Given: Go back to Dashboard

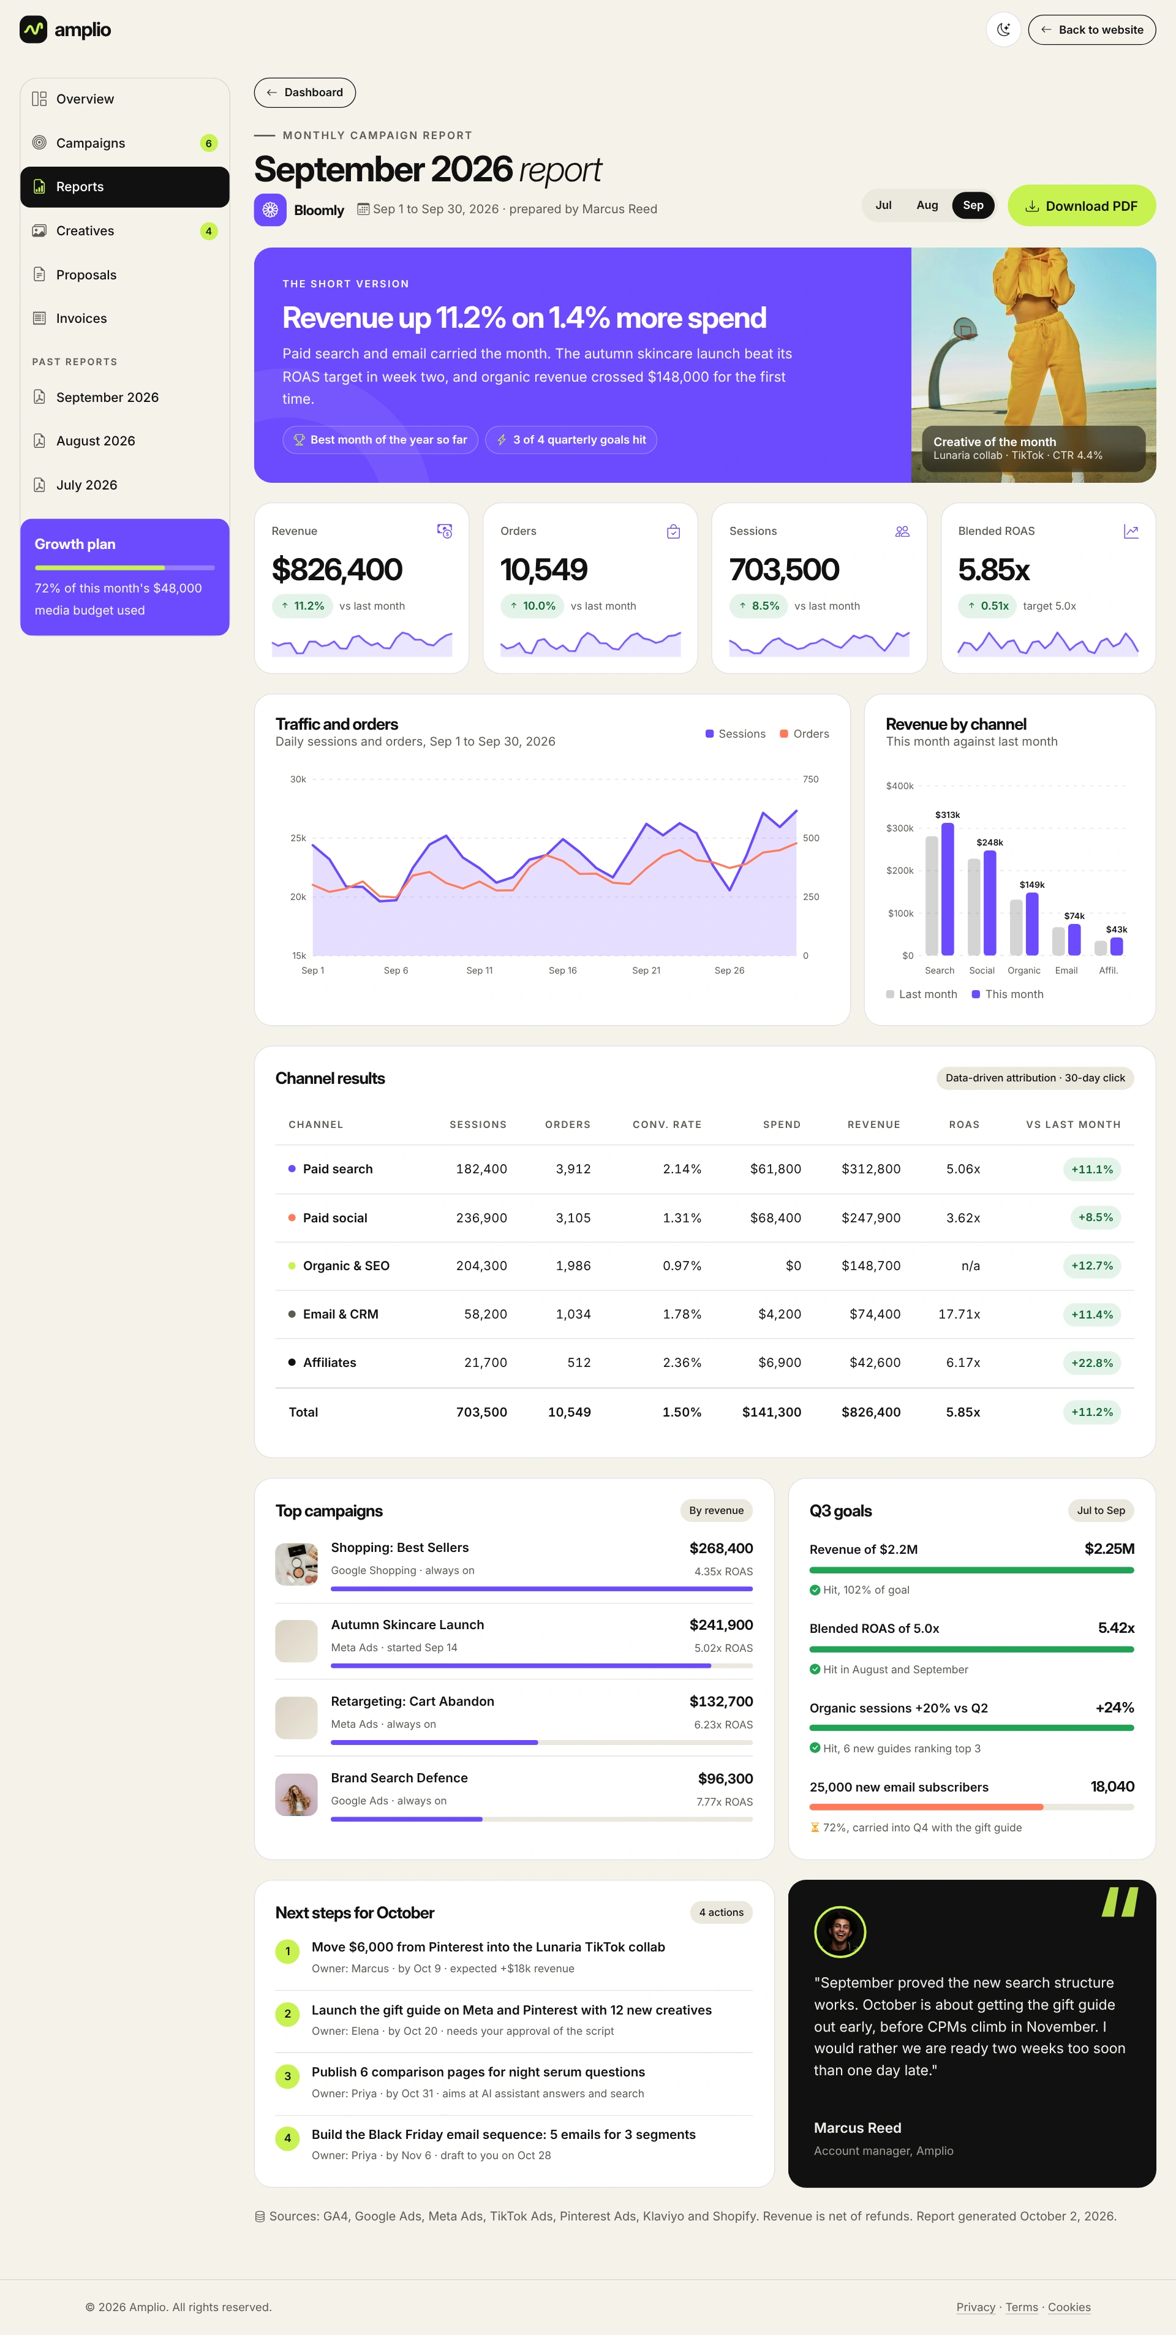Looking at the screenshot, I should tap(304, 93).
